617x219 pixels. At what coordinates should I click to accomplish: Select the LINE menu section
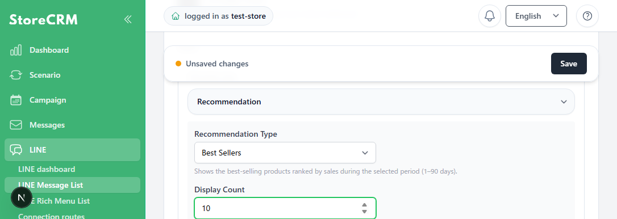72,150
